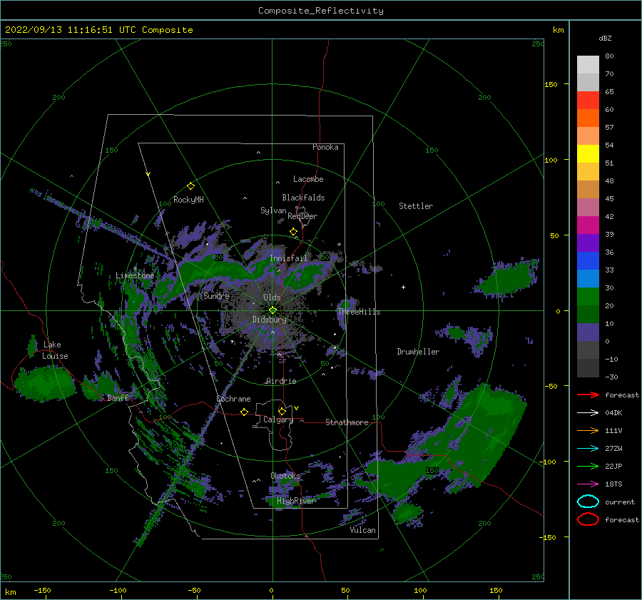Image resolution: width=642 pixels, height=600 pixels.
Task: Select the slate purple swatch below 10 dBZ
Action: [x=588, y=332]
